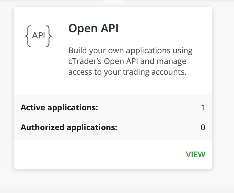The height and width of the screenshot is (193, 234).
Task: Open the VIEW link
Action: 195,155
